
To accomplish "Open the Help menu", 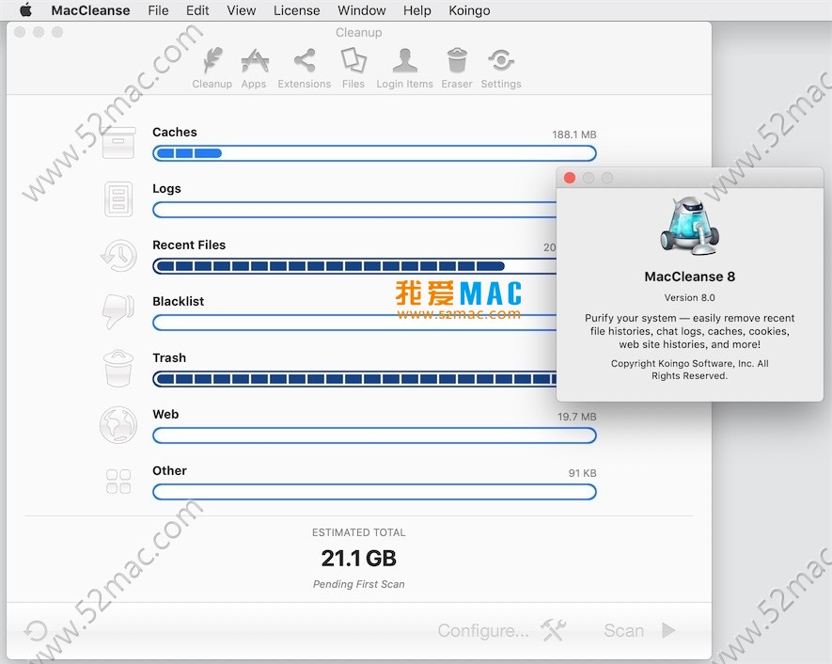I will pyautogui.click(x=417, y=10).
